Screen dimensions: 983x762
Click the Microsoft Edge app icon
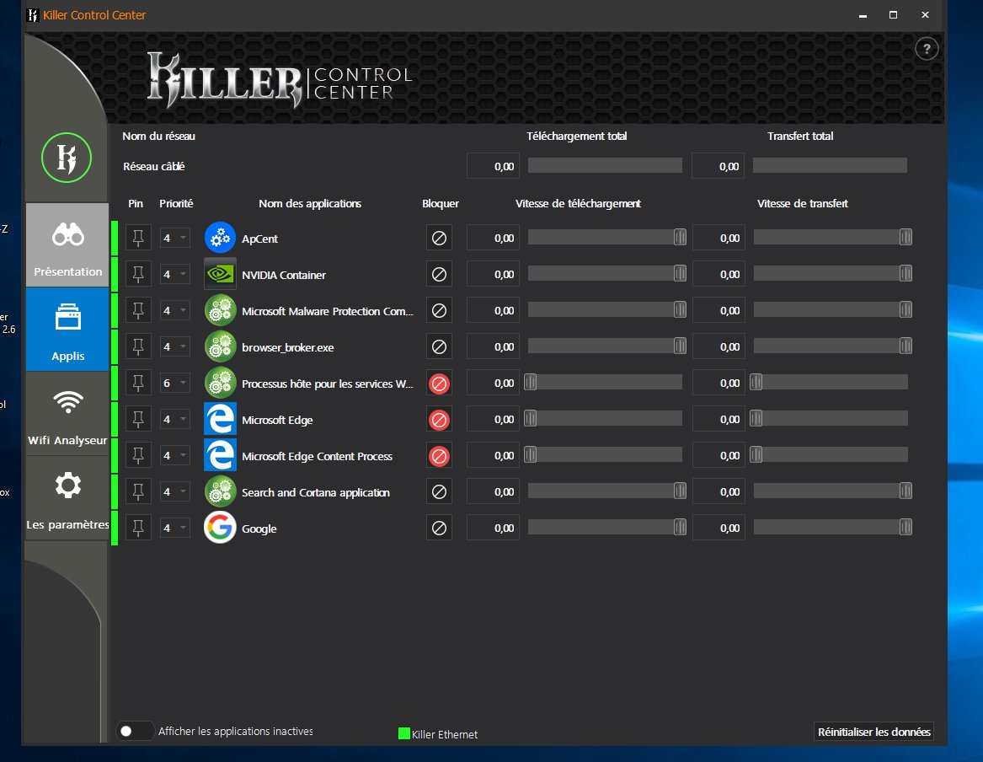(220, 420)
